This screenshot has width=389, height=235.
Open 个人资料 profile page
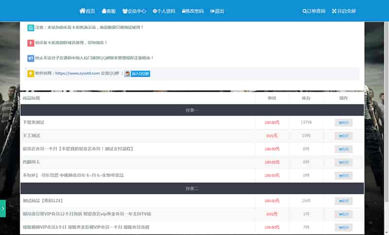coord(164,11)
